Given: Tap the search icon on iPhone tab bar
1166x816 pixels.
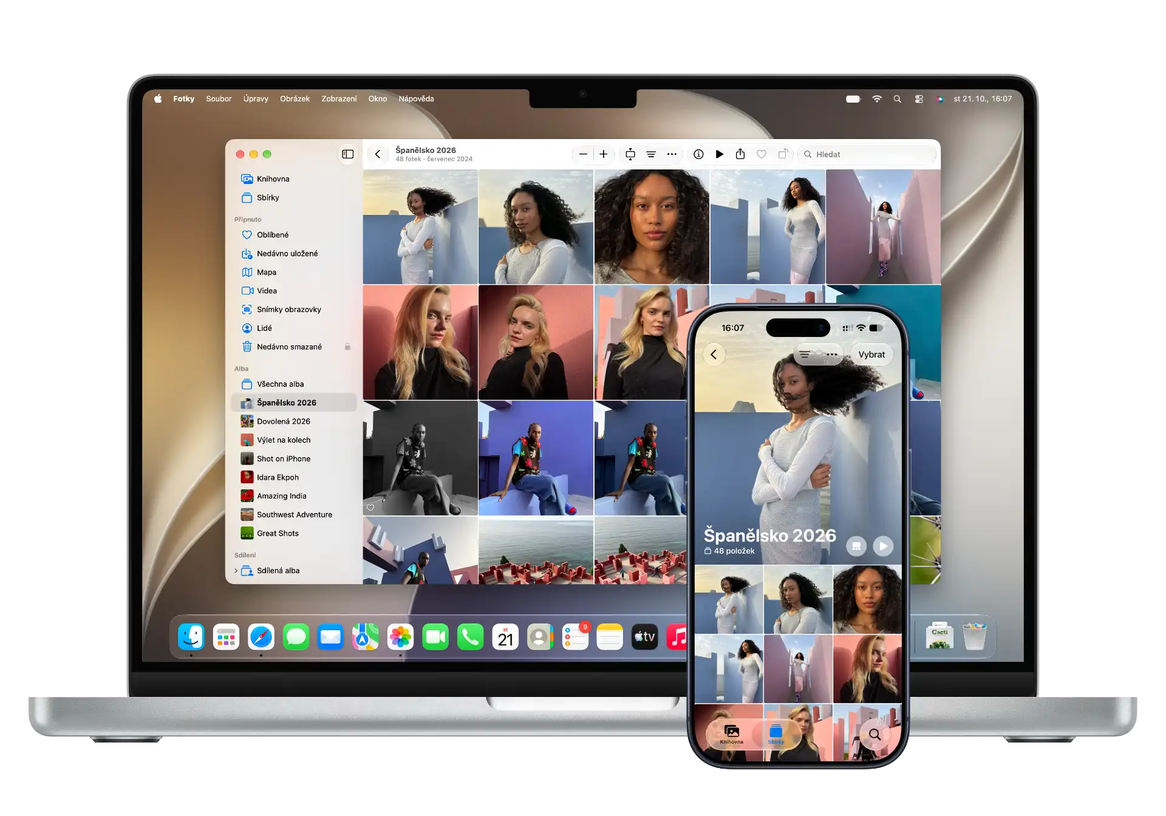Looking at the screenshot, I should 874,734.
